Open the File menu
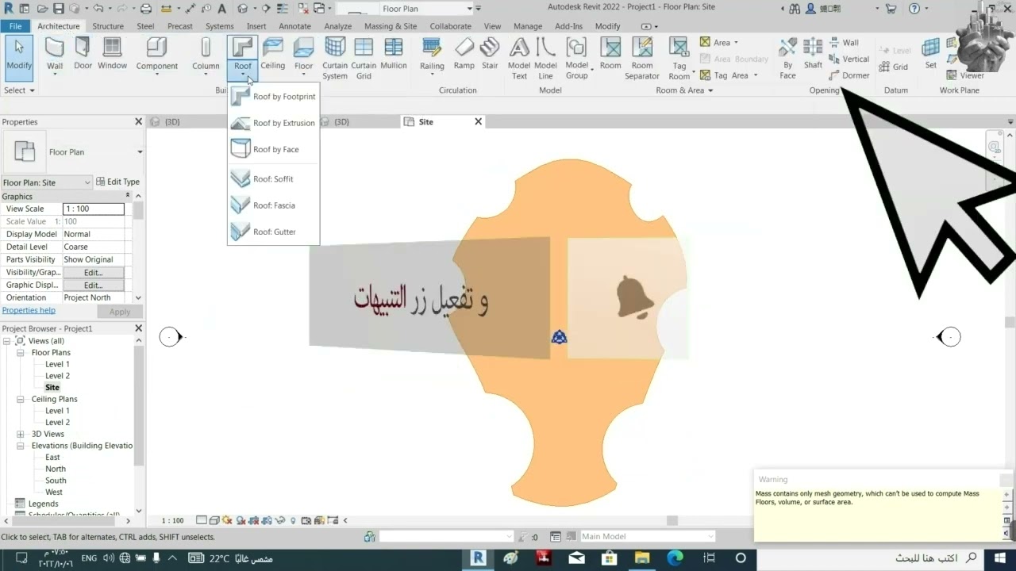 click(15, 26)
